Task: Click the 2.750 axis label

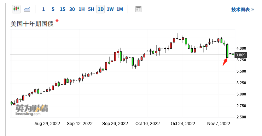Action: click(x=241, y=106)
